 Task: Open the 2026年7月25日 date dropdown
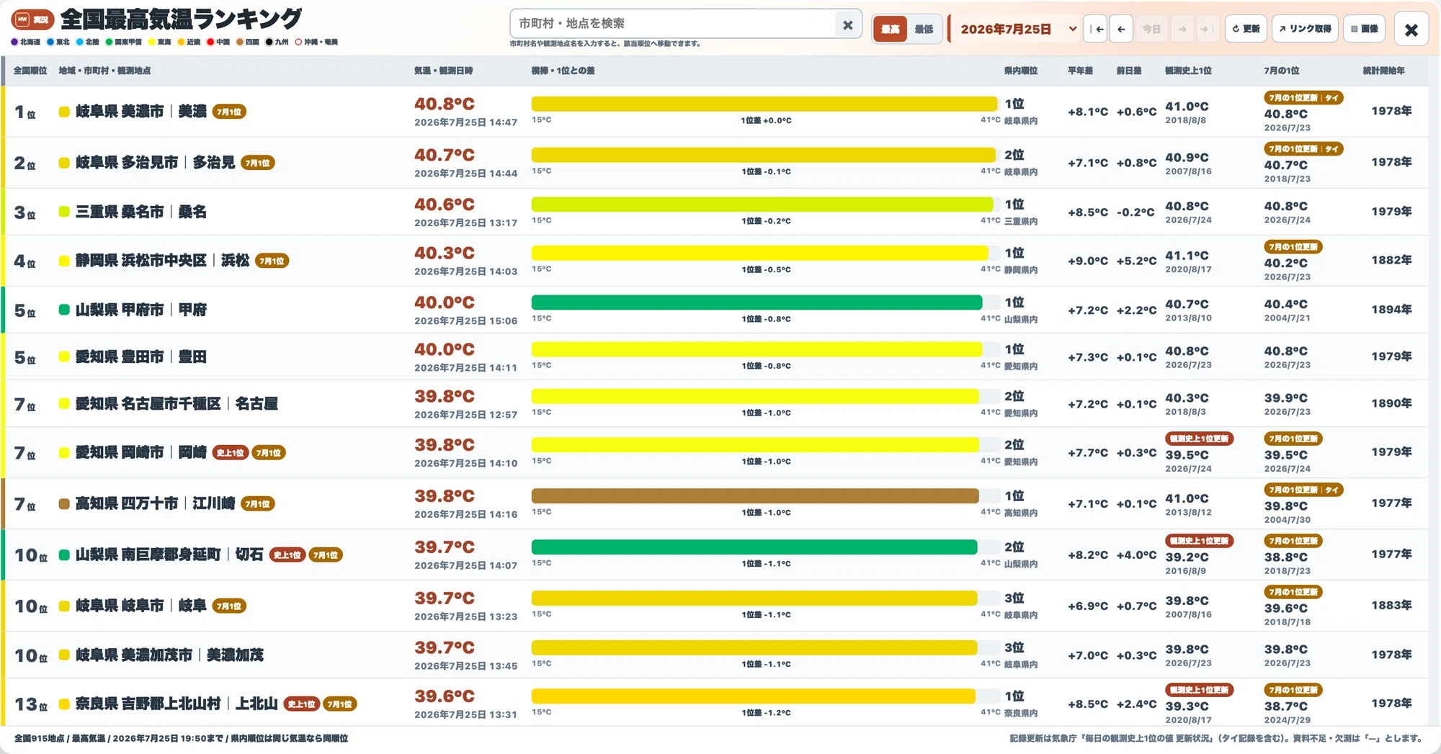tap(1014, 29)
